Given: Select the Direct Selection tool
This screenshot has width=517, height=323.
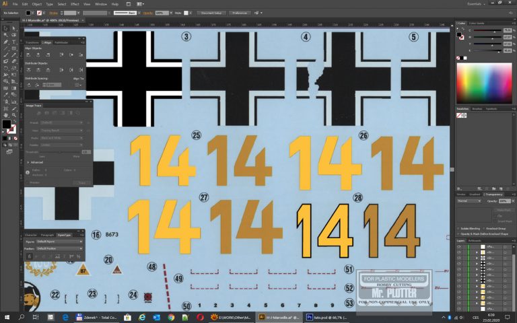Looking at the screenshot, I should click(14, 28).
